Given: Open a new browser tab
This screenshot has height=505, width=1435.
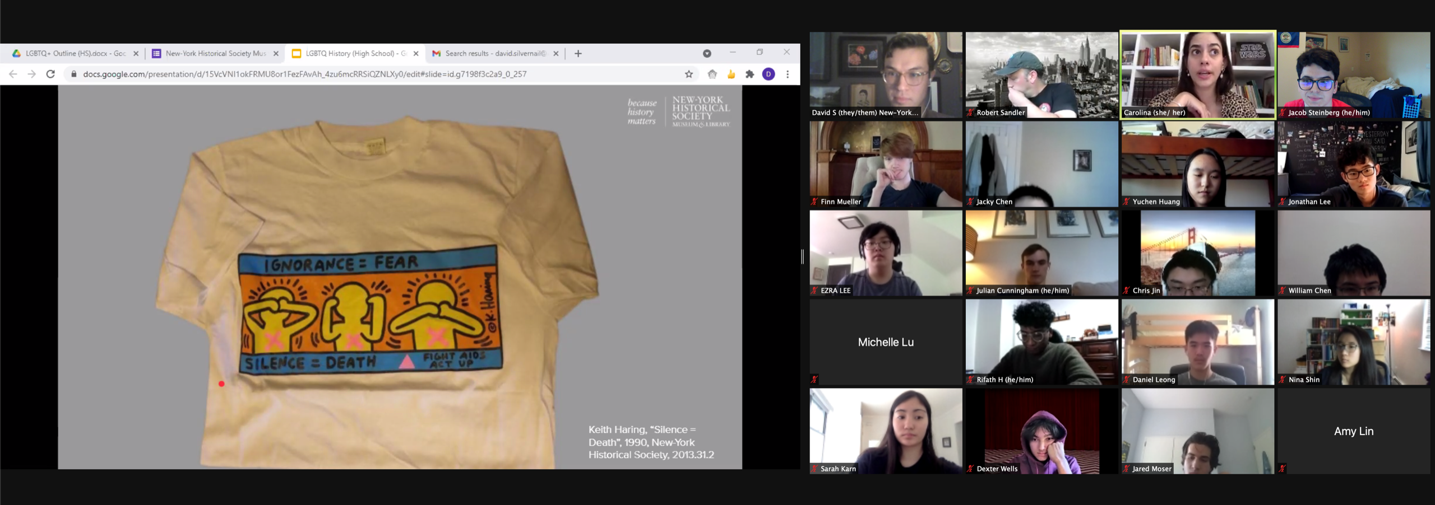Looking at the screenshot, I should pos(578,54).
